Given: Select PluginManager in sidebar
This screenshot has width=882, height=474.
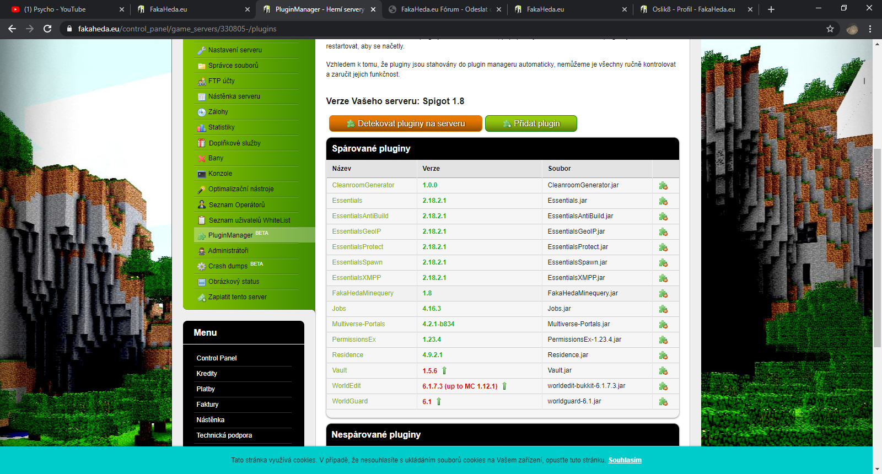Looking at the screenshot, I should (x=230, y=235).
